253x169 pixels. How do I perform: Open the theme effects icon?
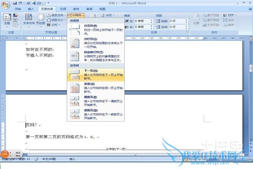[x=15, y=25]
